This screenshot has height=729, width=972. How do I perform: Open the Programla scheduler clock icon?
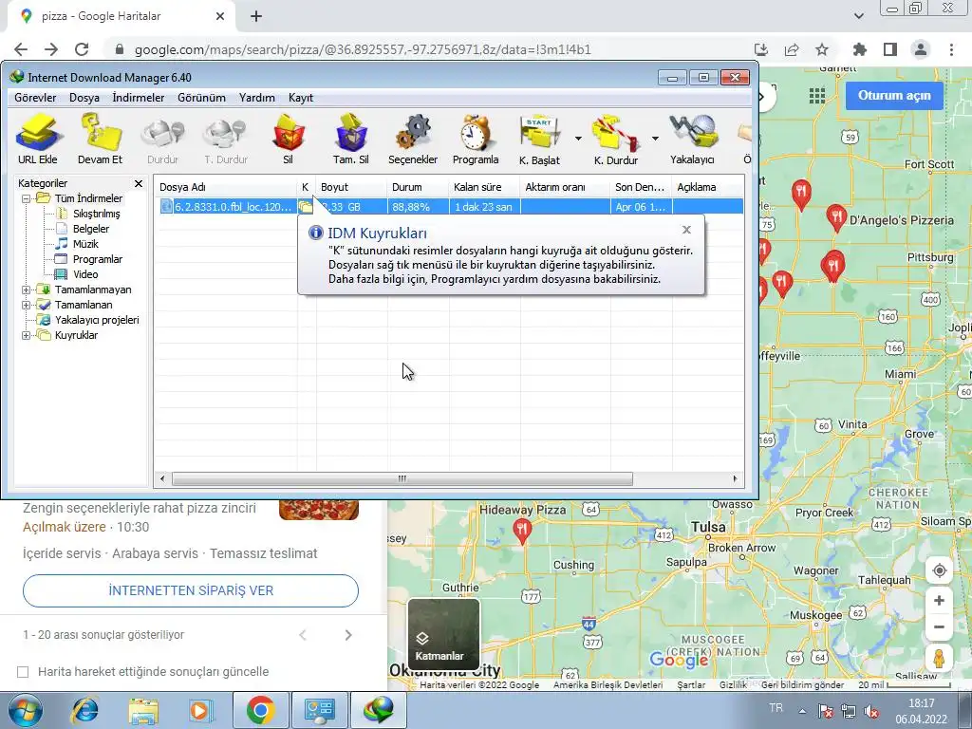tap(476, 140)
